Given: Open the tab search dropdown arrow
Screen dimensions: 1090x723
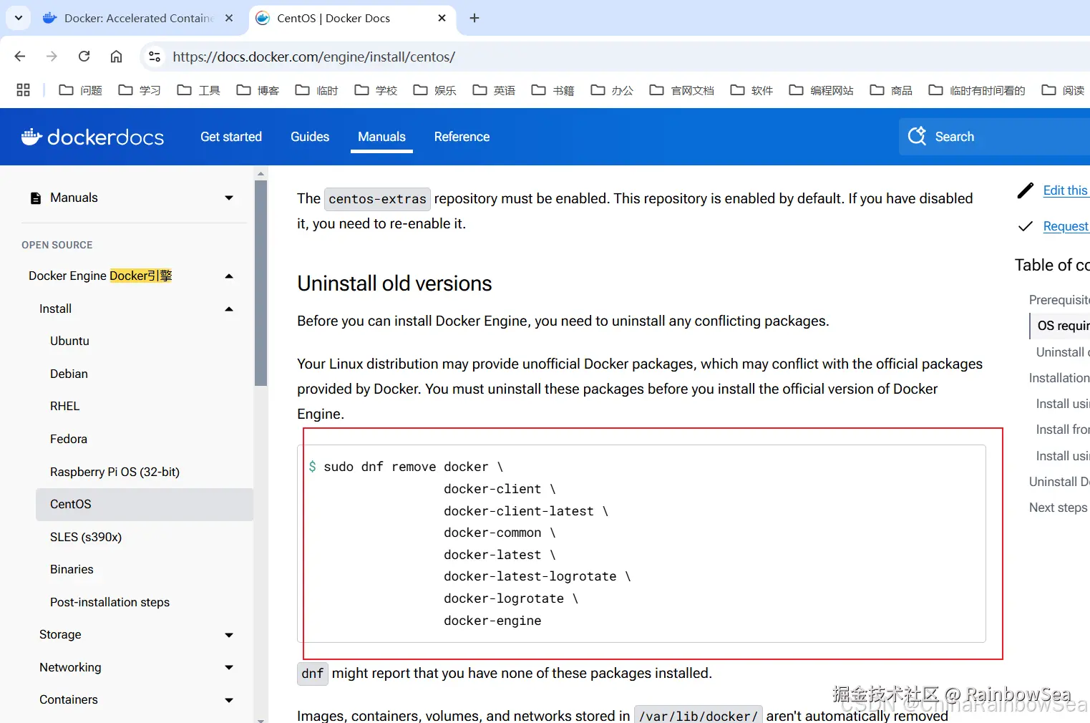Looking at the screenshot, I should tap(18, 18).
